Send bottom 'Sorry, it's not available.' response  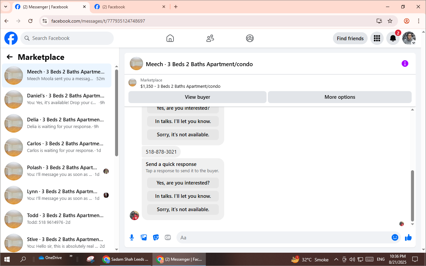pos(183,209)
